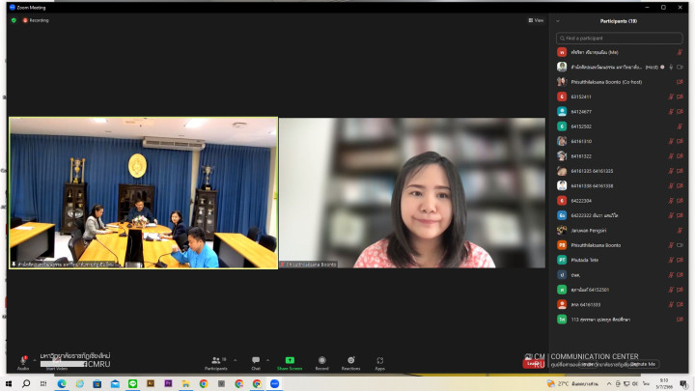Open taskbar search magnifier

click(x=26, y=383)
